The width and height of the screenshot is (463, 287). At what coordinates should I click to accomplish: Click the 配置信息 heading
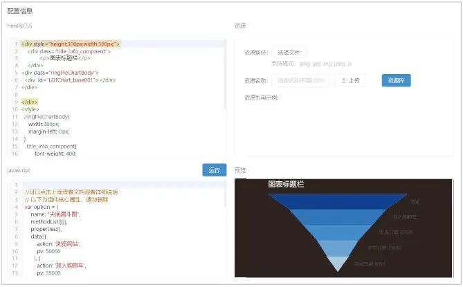pyautogui.click(x=20, y=11)
